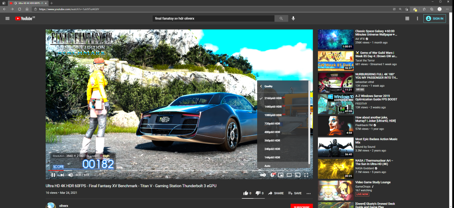Choose 720p60 HDR from the quality menu
454x208 pixels.
pos(273,123)
